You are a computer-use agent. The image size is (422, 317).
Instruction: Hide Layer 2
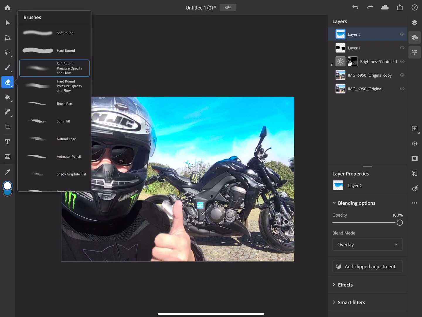[402, 34]
